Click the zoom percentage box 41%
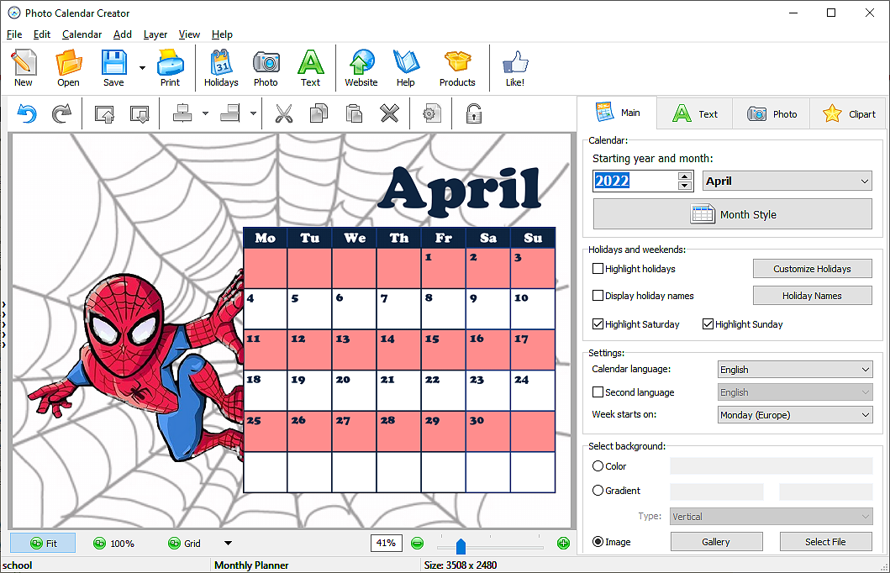This screenshot has width=890, height=573. 386,543
